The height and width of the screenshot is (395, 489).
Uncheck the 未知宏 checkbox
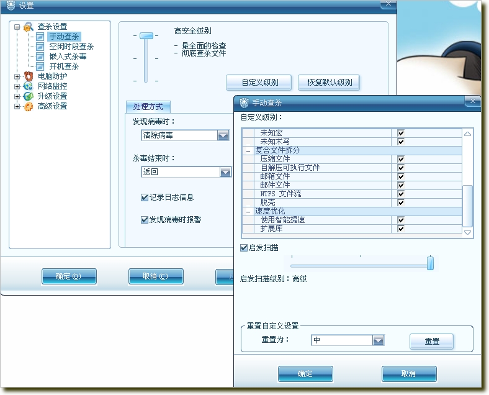click(401, 133)
